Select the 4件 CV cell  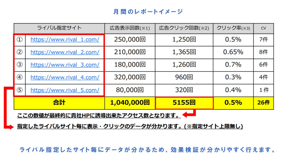(x=264, y=78)
